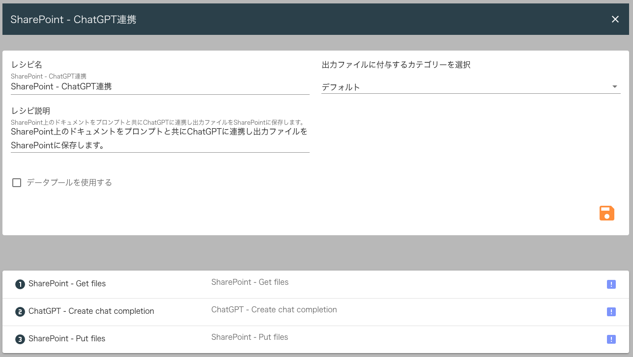
Task: Click the データプールを使用する label text
Action: click(69, 183)
